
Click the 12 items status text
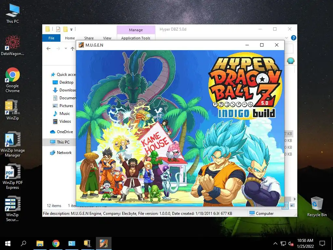click(x=54, y=206)
